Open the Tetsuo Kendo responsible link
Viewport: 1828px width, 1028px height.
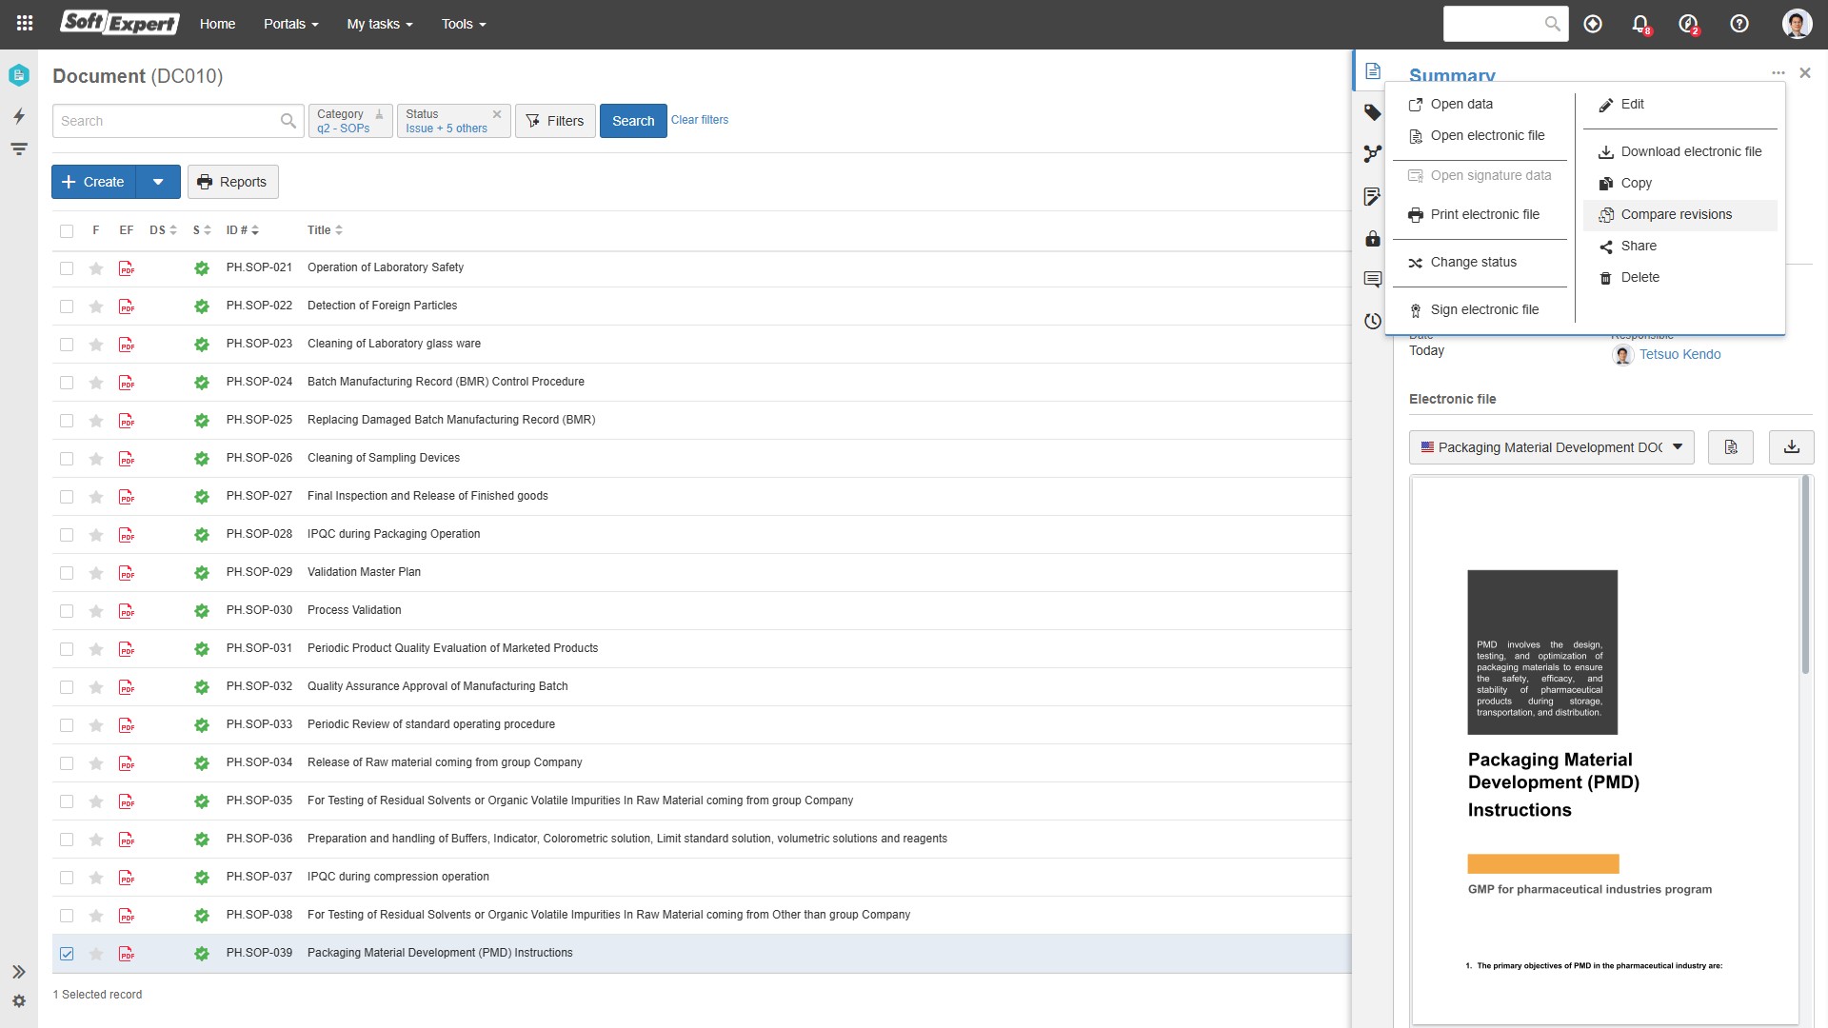(1679, 355)
